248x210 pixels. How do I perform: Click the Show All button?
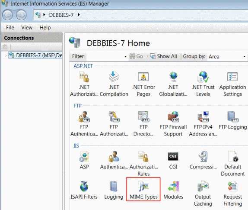164,56
